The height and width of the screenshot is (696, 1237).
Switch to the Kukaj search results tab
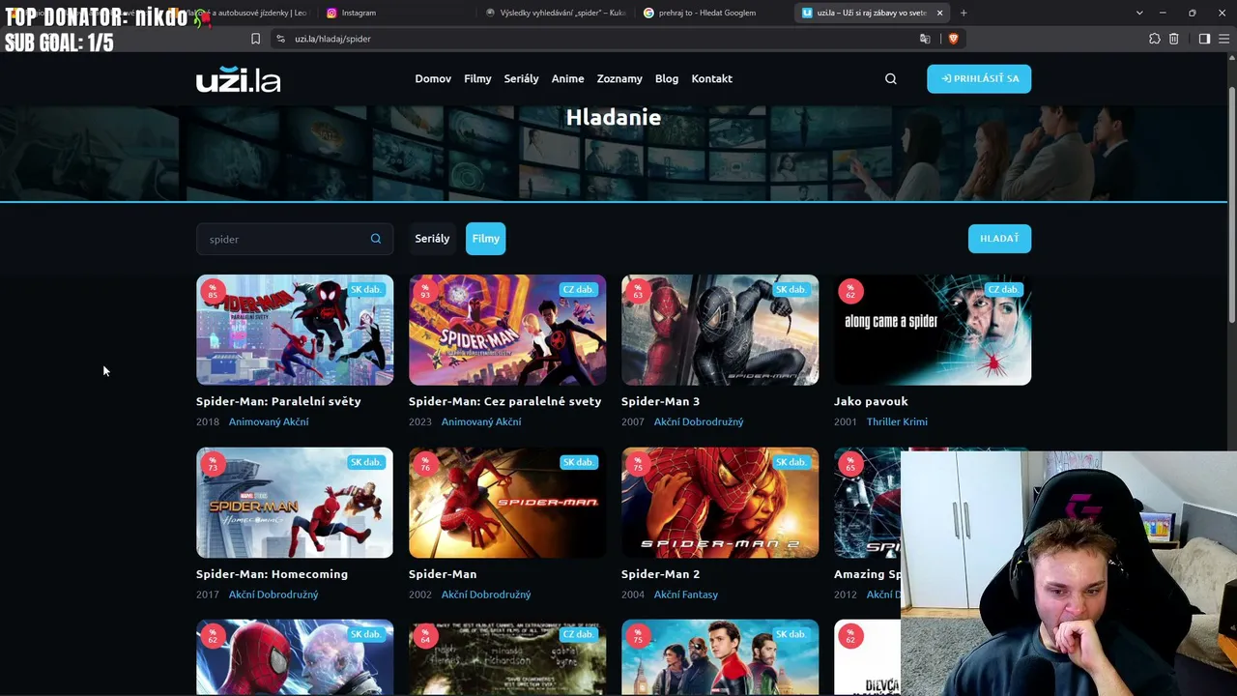click(555, 13)
